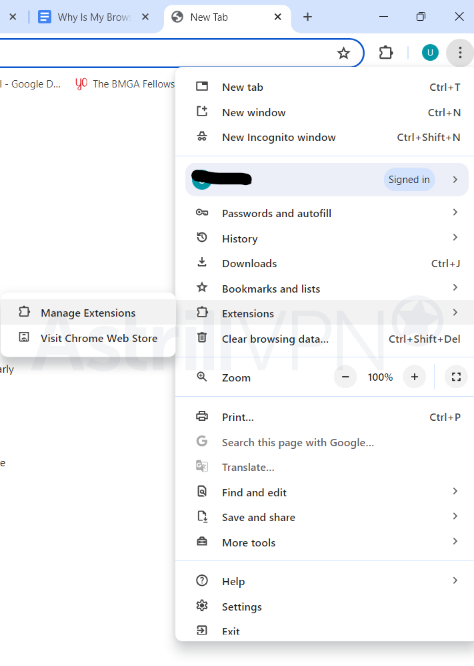This screenshot has width=474, height=666.
Task: Open the Extensions puzzle-piece icon in the toolbar
Action: [385, 52]
